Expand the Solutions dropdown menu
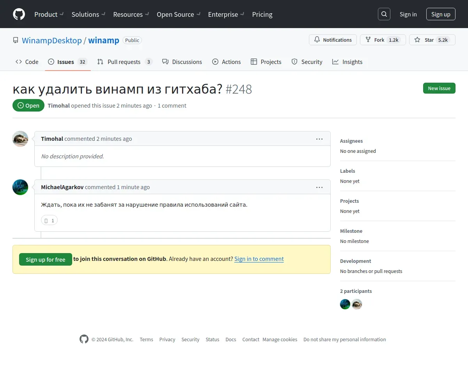Image resolution: width=468 pixels, height=390 pixels. coord(88,14)
